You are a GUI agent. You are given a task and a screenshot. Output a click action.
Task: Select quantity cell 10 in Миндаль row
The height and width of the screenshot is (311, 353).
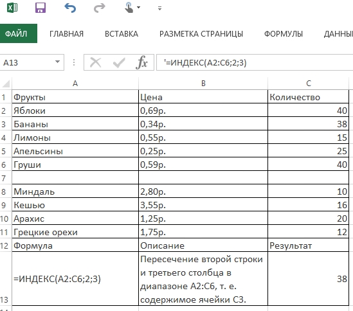tap(309, 191)
